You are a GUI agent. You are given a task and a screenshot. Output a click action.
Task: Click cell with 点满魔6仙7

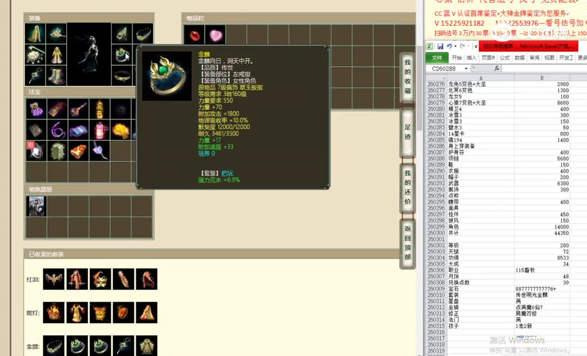tap(542, 307)
